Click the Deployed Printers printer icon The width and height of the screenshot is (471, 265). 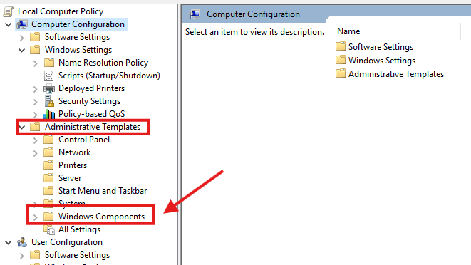[x=49, y=88]
